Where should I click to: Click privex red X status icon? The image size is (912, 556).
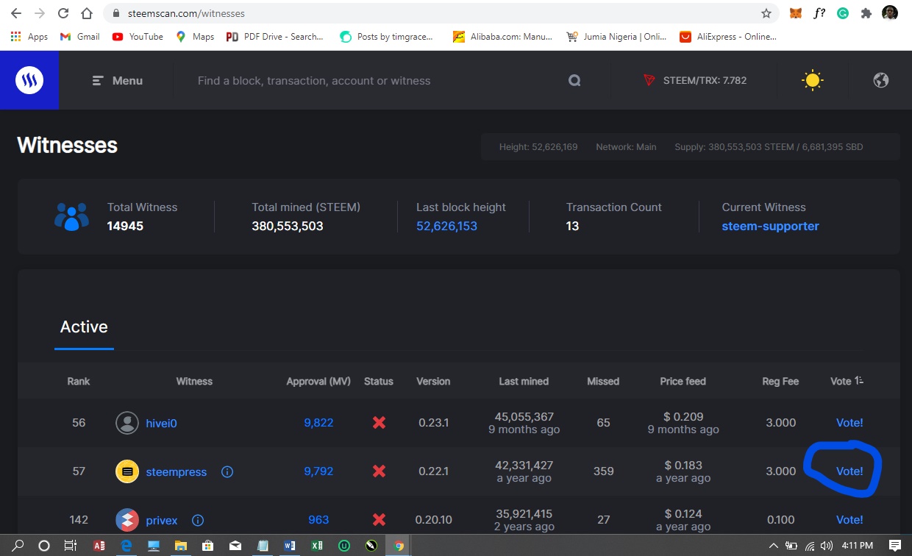pos(379,520)
